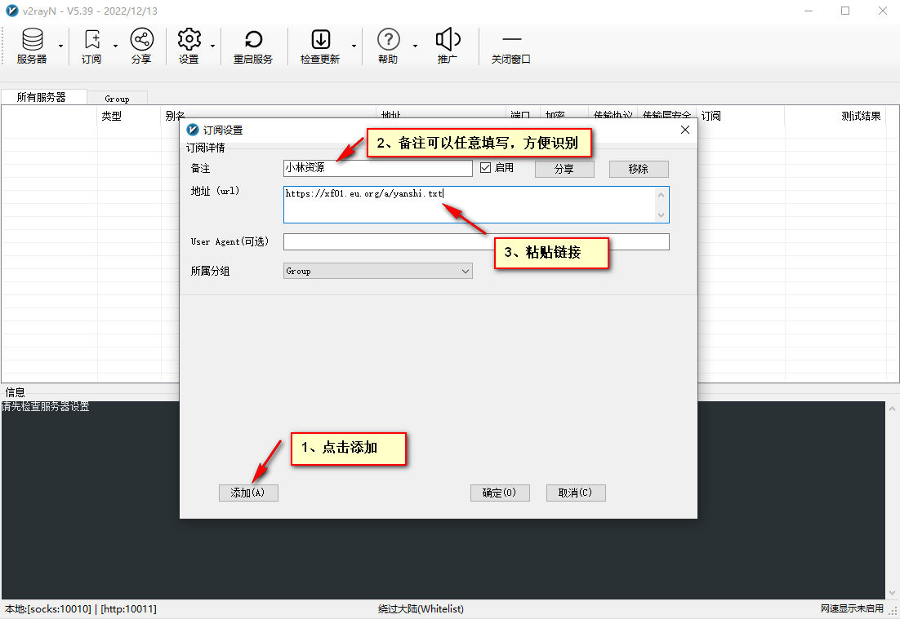Click the 推广 speaker icon
This screenshot has height=619, width=900.
448,46
